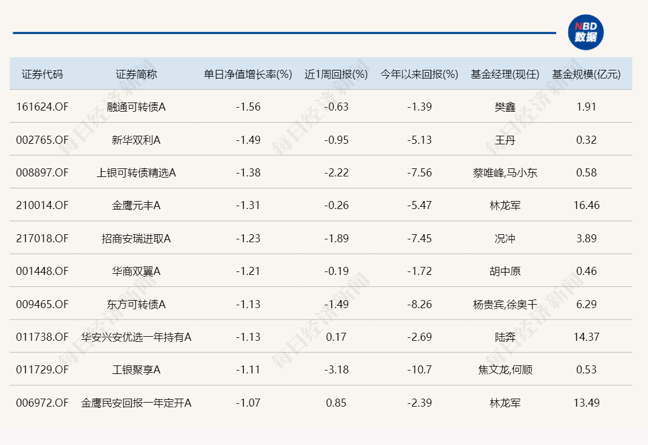Click fund size value 1.91

point(586,107)
